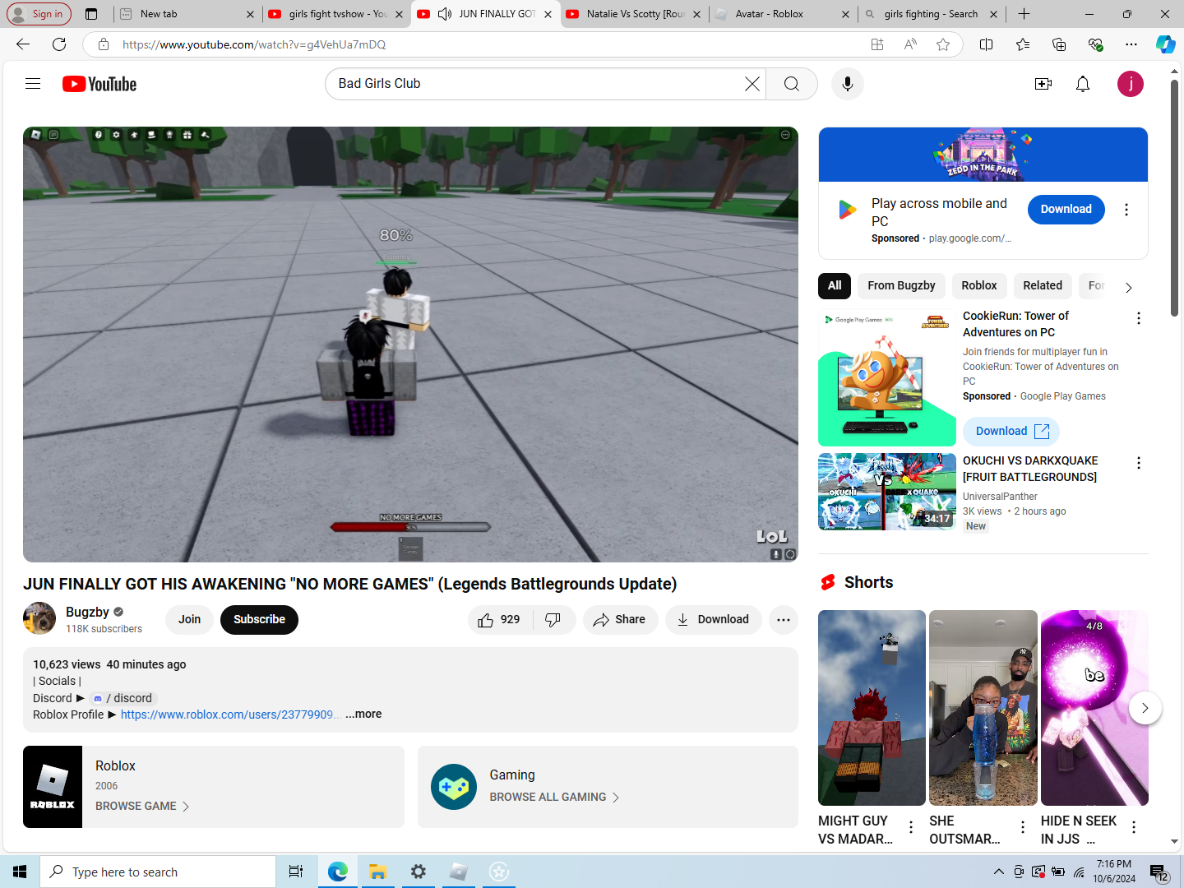
Task: Open Edge Settings and more menu
Action: click(1131, 44)
